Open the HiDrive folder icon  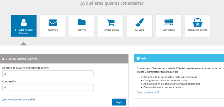[82, 22]
